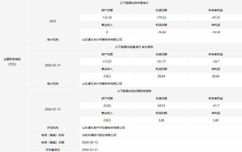Viewport: 242px width, 152px height.
Task: Click the 2026-07-31 date cell
Action: pos(52,109)
